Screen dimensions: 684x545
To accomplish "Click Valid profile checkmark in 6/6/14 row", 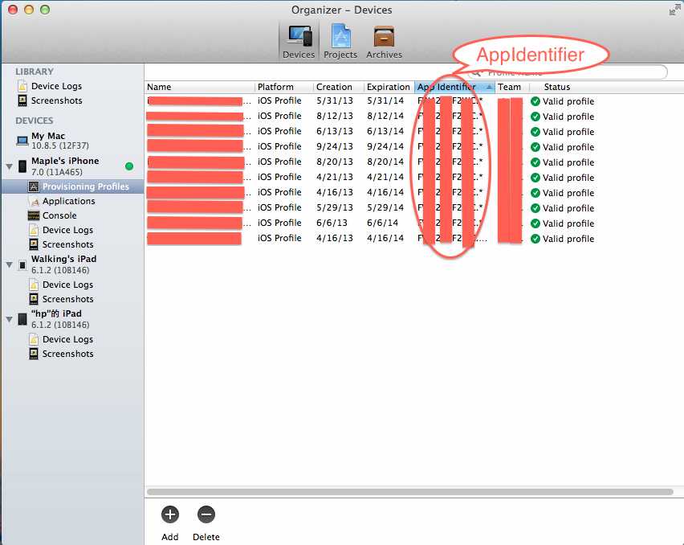I will 535,223.
